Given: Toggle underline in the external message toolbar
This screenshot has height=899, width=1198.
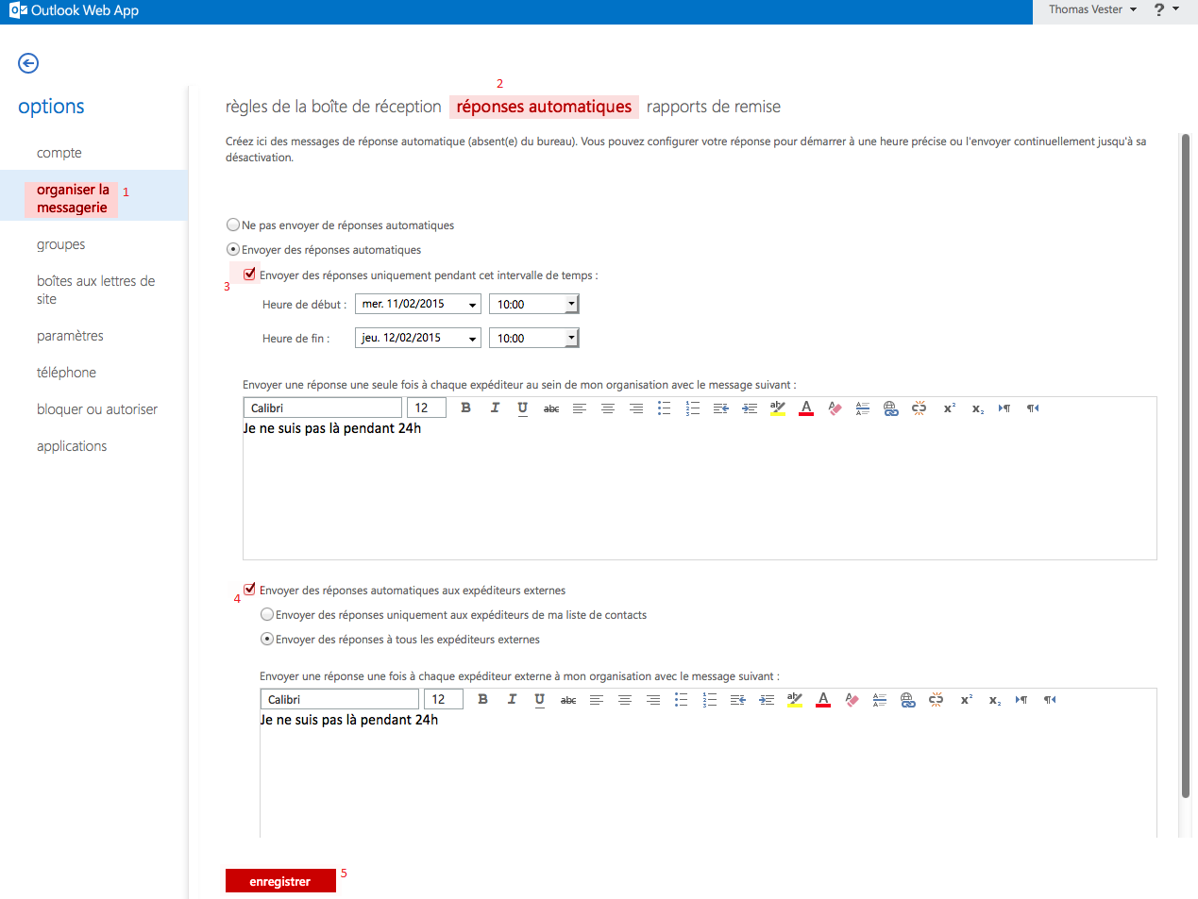Looking at the screenshot, I should [x=540, y=699].
